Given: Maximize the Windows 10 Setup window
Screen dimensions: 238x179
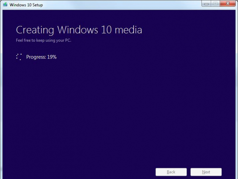Looking at the screenshot, I should point(215,4).
